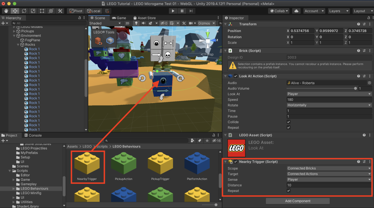The height and width of the screenshot is (208, 374).
Task: Toggle Nearby Trigger Repeat checkbox
Action: [289, 191]
